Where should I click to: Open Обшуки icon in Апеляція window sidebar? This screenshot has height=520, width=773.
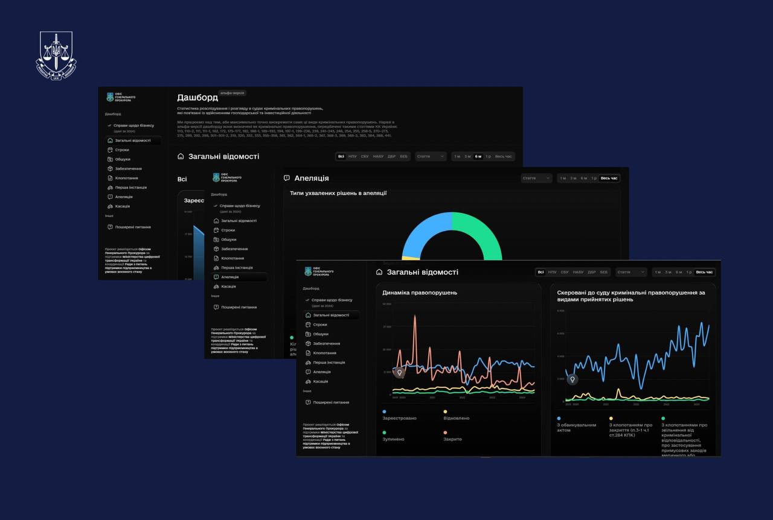coord(216,239)
